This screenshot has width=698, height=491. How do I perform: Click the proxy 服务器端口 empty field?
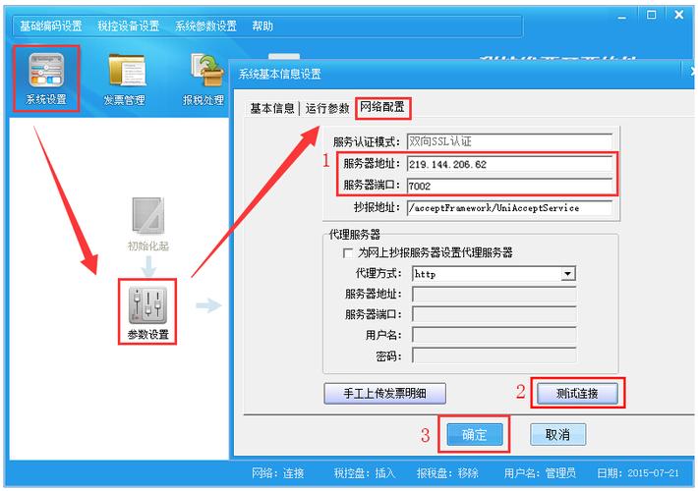[494, 314]
